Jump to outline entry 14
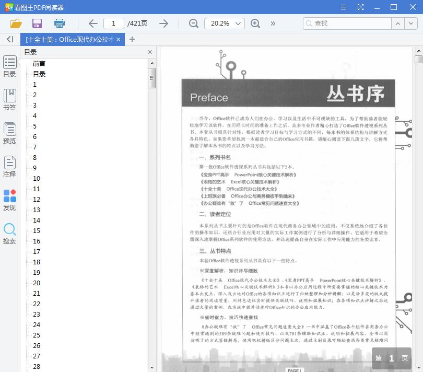 pos(37,220)
